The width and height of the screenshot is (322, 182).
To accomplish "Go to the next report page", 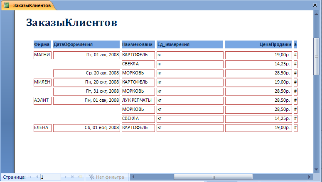I will 66,177.
